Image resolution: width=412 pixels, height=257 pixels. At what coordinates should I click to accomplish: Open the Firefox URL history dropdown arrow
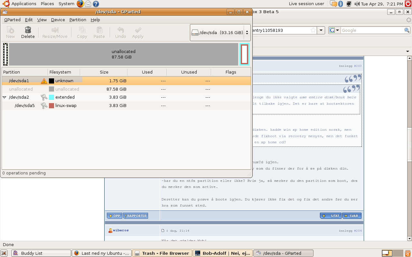click(321, 30)
